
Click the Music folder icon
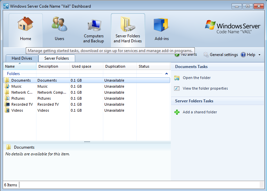tap(7, 86)
